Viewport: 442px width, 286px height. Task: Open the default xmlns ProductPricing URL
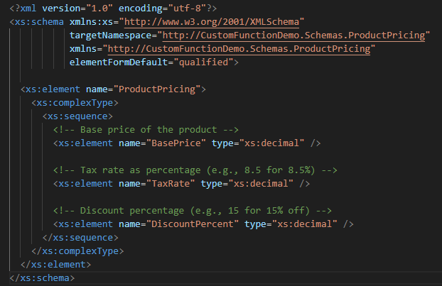(239, 49)
